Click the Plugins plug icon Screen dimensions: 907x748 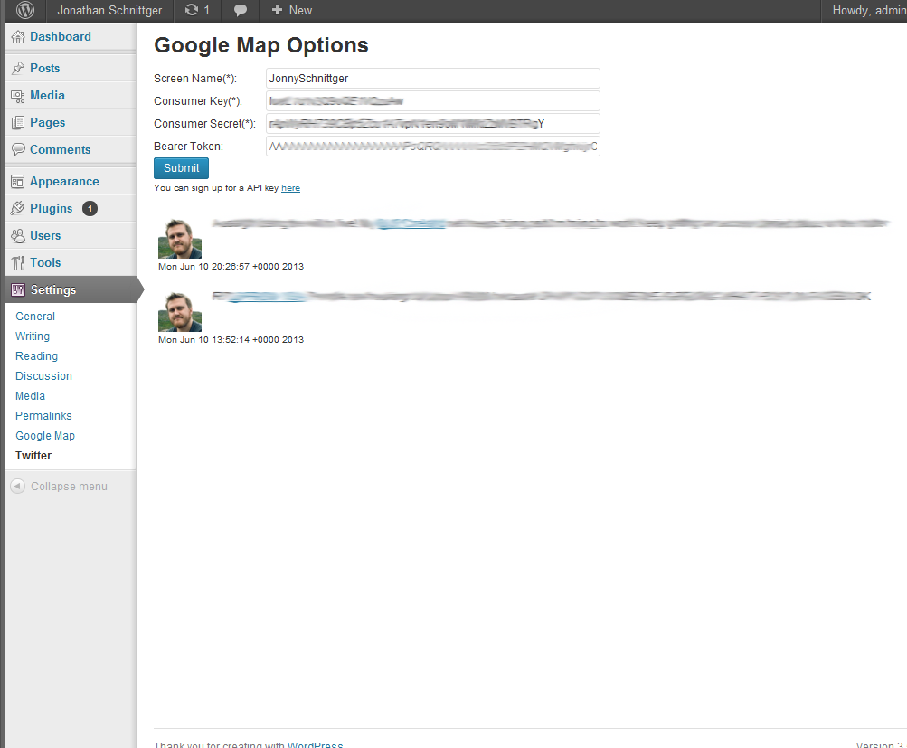tap(18, 208)
